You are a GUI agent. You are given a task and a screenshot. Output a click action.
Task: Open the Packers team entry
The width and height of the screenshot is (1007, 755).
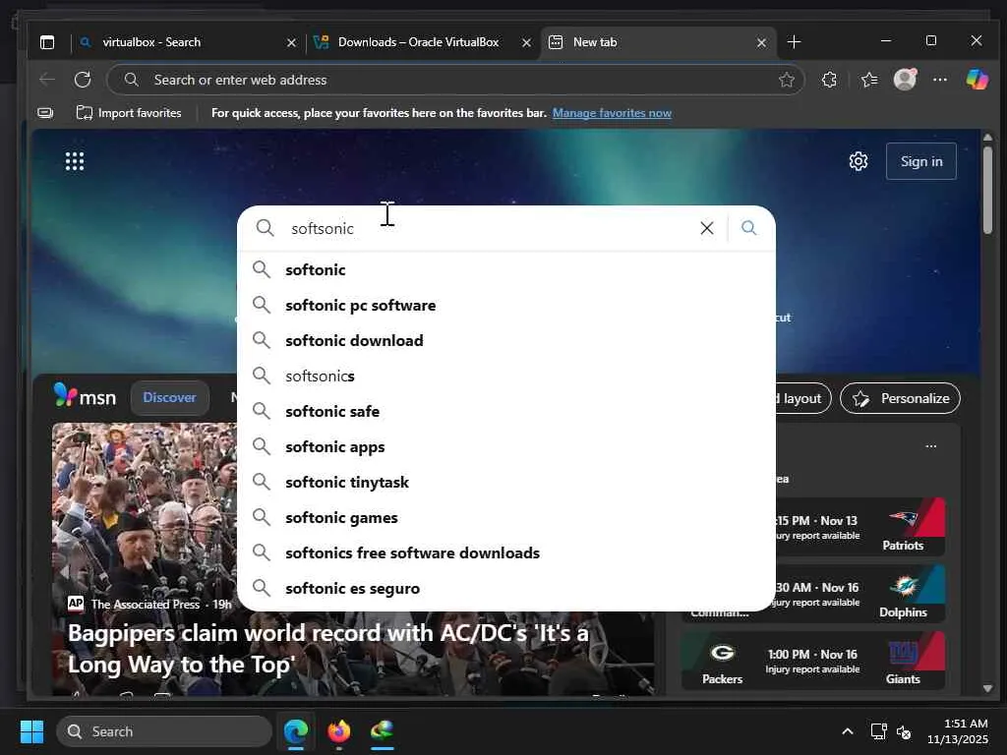pos(722,663)
